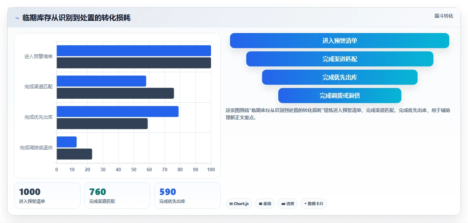The height and width of the screenshot is (223, 468).
Task: Click the lightning icon beside the title
Action: [17, 18]
